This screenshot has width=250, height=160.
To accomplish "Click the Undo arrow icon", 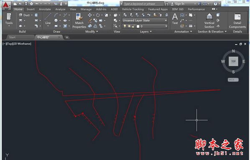I will [x=37, y=3].
